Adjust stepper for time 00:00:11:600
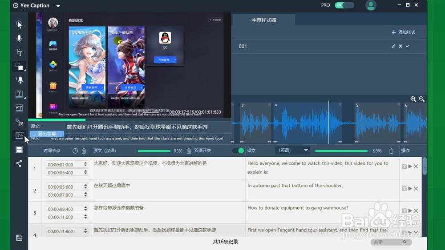This screenshot has width=445, height=250. [x=85, y=217]
